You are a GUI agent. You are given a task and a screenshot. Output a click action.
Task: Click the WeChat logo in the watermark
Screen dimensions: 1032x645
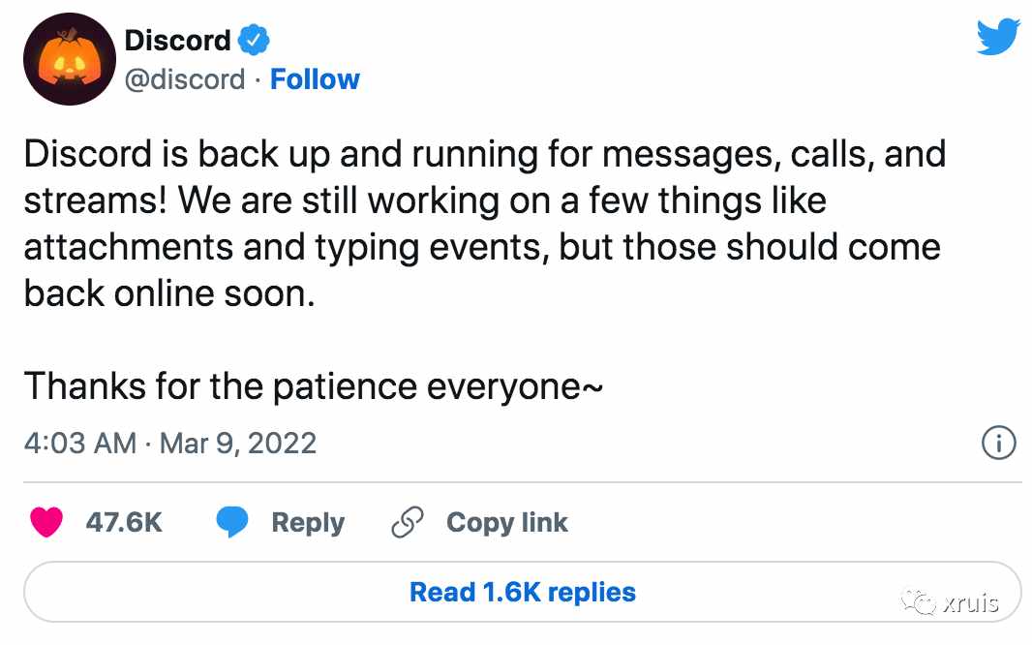tap(919, 601)
